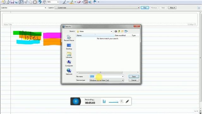This screenshot has width=202, height=114.
Task: Expand the Look for dropdown
Action: click(x=45, y=8)
